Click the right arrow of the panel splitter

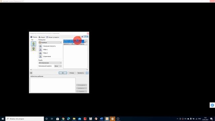[x=87, y=70]
